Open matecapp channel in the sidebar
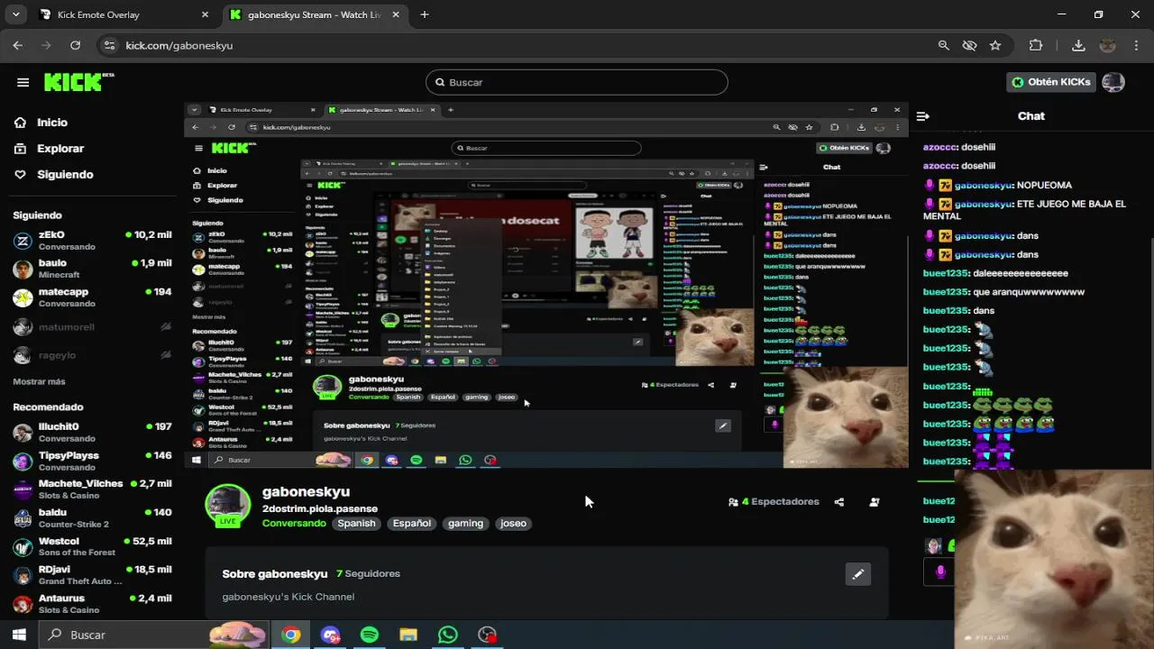This screenshot has width=1154, height=649. (x=92, y=297)
